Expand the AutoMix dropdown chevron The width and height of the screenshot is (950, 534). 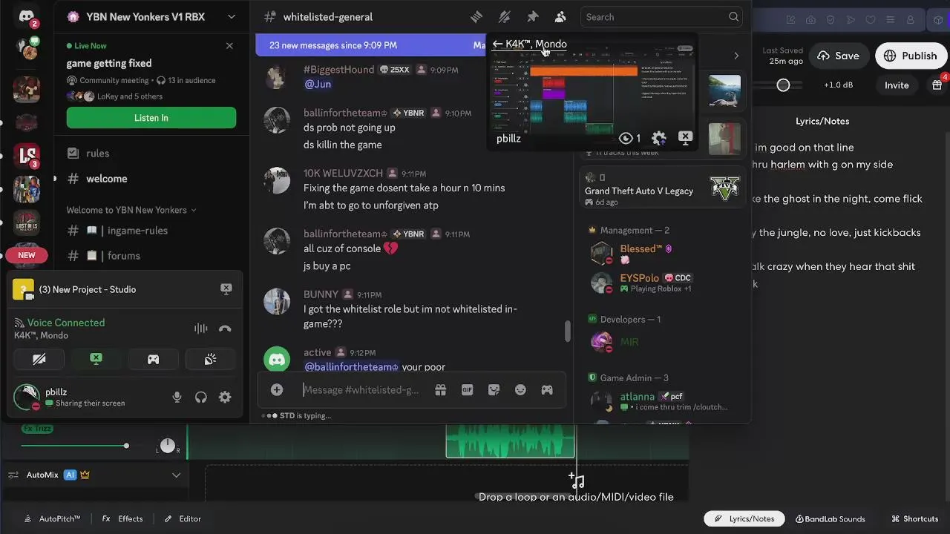[x=176, y=475]
